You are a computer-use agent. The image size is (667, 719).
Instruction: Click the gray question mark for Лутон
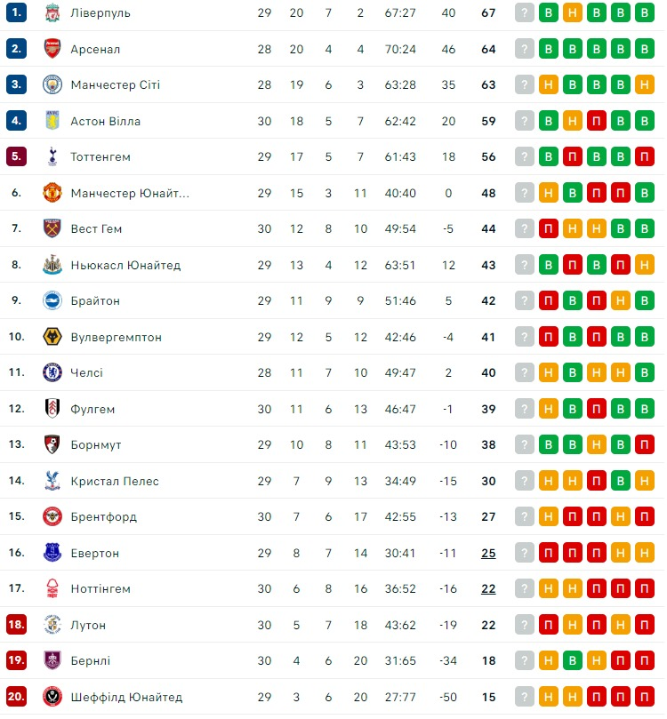[525, 625]
